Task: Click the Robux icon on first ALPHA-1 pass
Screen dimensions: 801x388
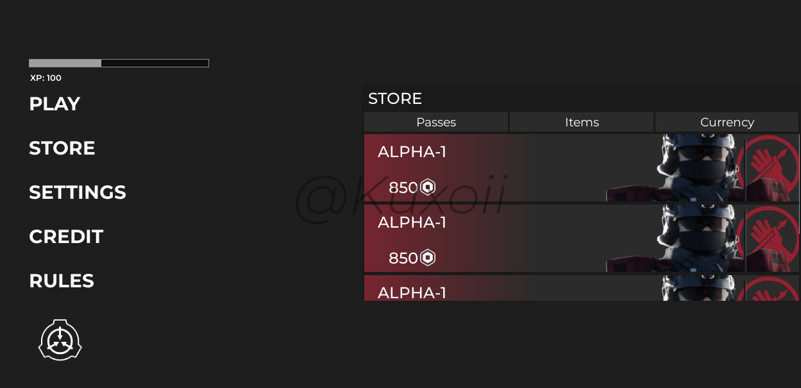Action: (x=428, y=187)
